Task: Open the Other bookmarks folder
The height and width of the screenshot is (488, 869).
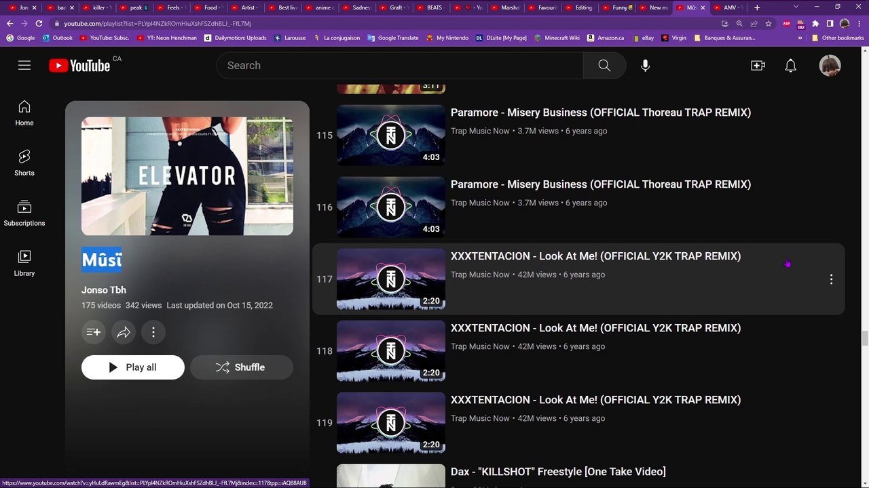Action: click(x=838, y=38)
